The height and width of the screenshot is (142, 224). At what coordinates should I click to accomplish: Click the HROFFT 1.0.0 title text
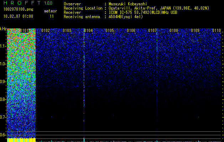tap(28, 3)
